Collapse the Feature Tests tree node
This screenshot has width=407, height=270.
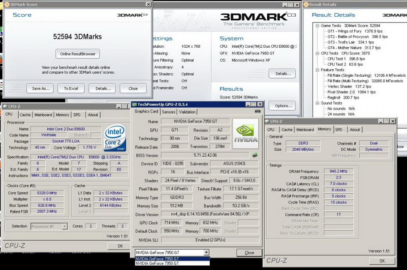click(x=317, y=70)
